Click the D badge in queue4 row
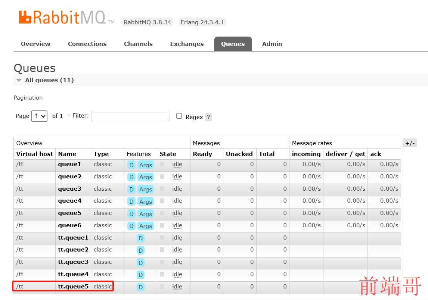The width and height of the screenshot is (428, 300). [131, 201]
